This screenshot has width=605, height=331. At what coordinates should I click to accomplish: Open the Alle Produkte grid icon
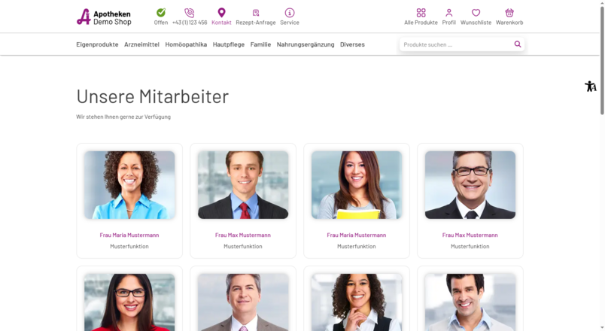pyautogui.click(x=421, y=13)
